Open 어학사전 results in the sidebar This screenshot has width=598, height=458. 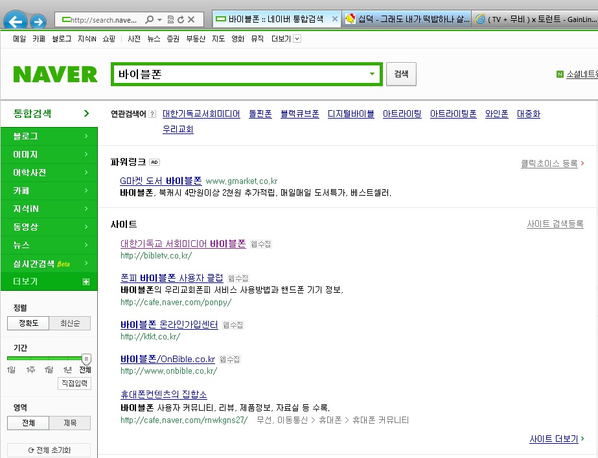49,172
